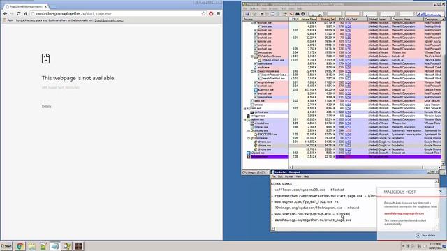Viewport: 447px width, 251px height.
Task: Click Import bookmarks now link
Action: 109,20
